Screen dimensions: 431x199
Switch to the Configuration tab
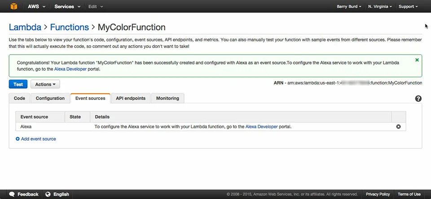coord(50,98)
